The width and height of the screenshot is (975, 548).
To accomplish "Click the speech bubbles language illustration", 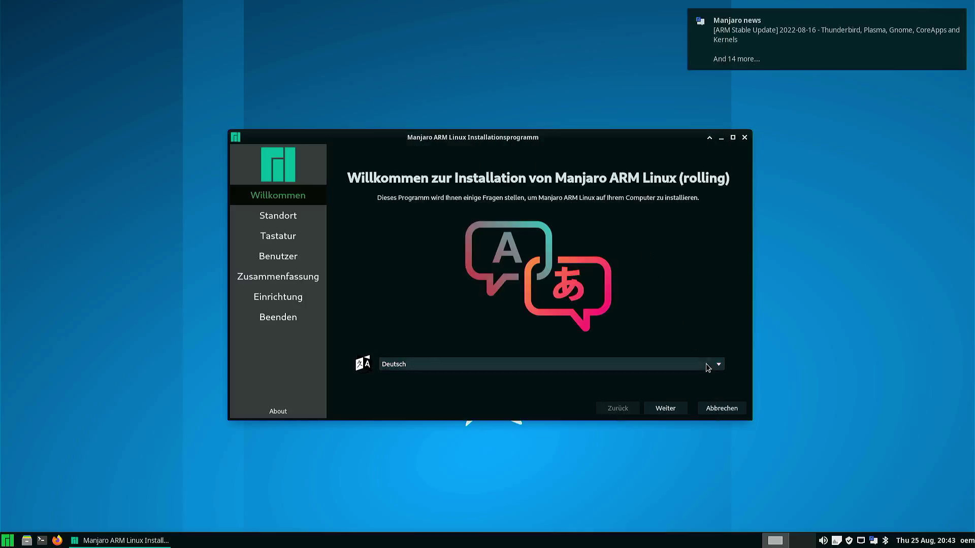I will tap(538, 276).
